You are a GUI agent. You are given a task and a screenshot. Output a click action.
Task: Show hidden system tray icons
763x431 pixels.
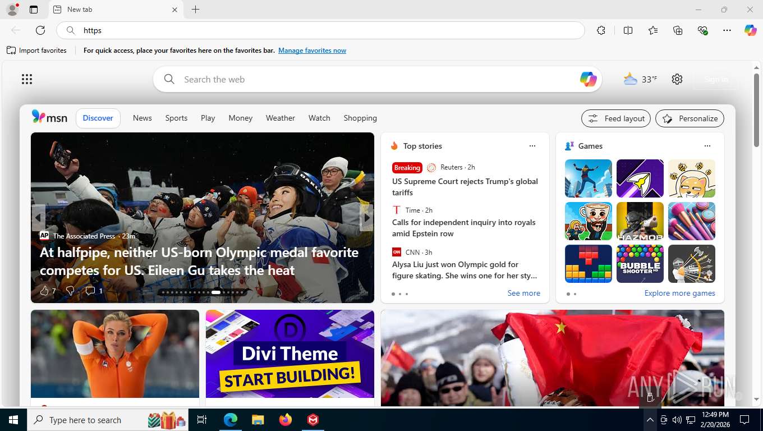[650, 420]
